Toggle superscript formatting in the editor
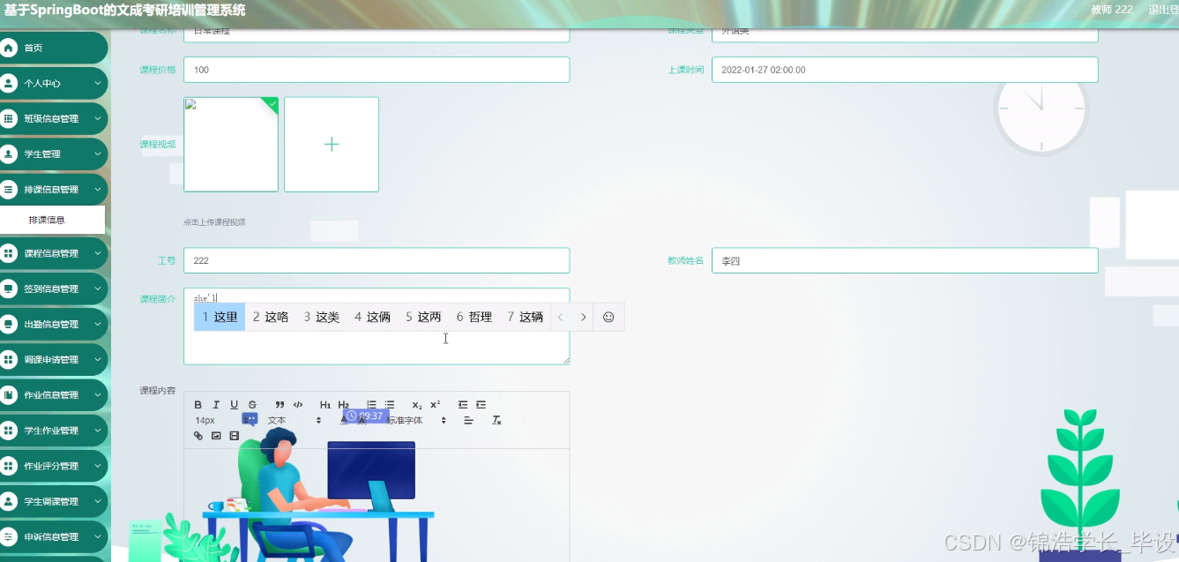Image resolution: width=1179 pixels, height=562 pixels. (435, 405)
